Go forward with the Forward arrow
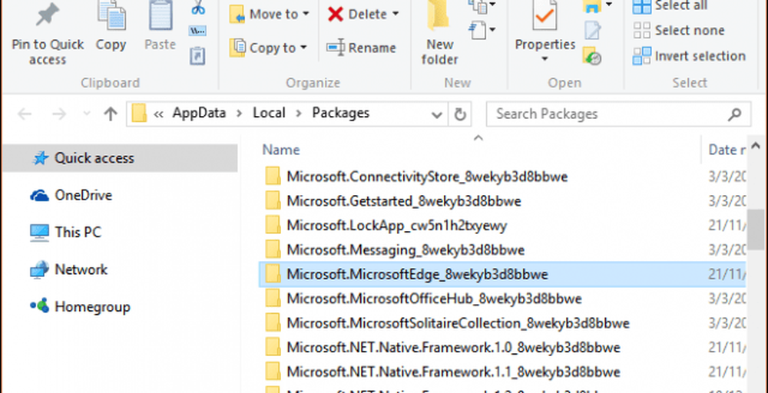 point(59,114)
